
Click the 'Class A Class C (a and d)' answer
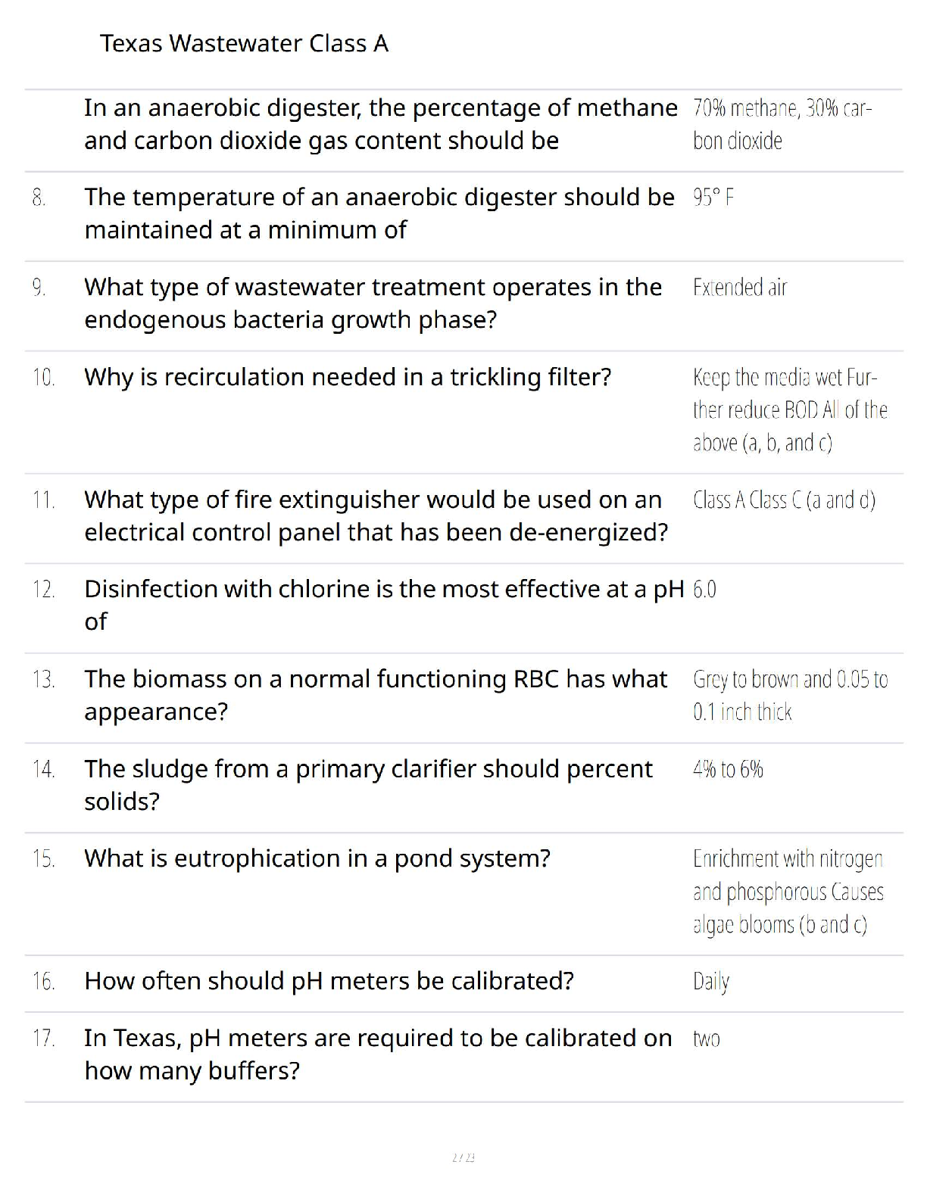784,500
